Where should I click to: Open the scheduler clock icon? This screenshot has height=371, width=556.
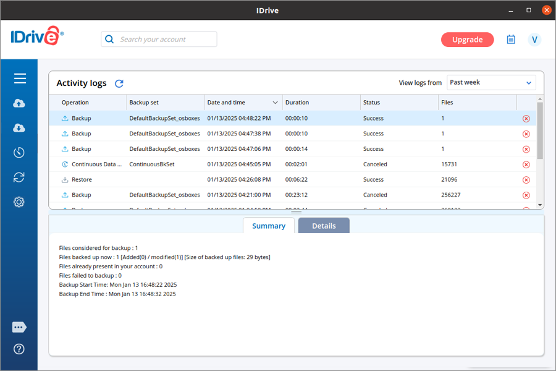19,153
